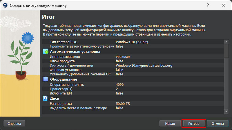Click the Windows-10.myguest.virtualbox.org value
232x130 pixels.
tap(144, 66)
